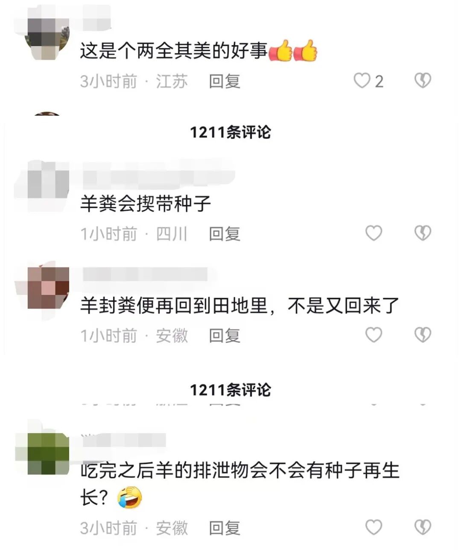This screenshot has height=550, width=461.
Task: Select the 羊粪会携带种子 comment text
Action: point(146,204)
